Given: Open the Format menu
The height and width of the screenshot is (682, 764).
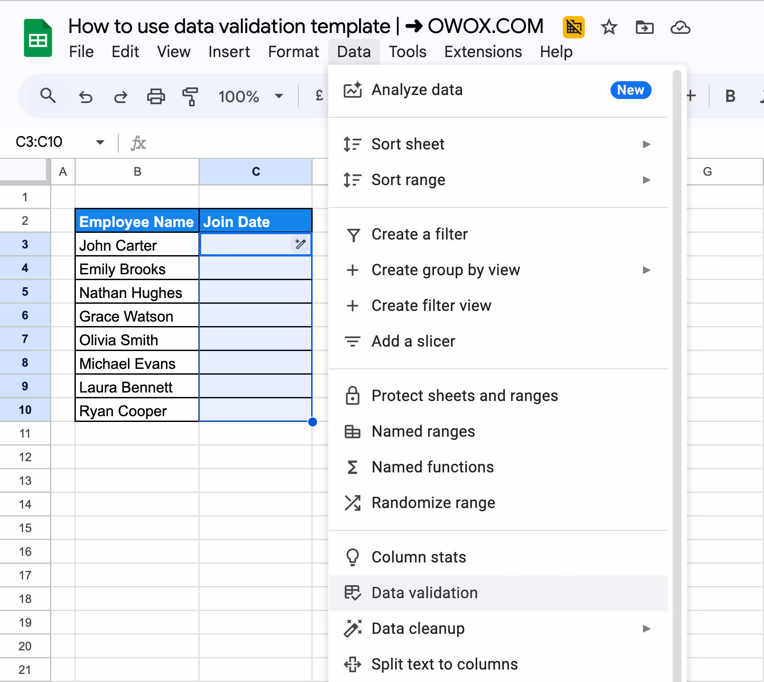Looking at the screenshot, I should [293, 51].
